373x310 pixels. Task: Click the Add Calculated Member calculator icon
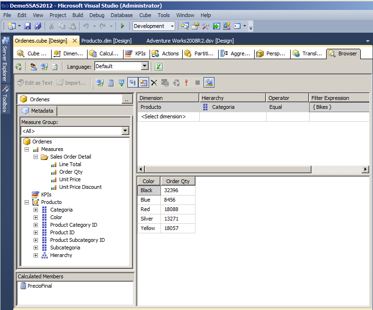coord(111,83)
